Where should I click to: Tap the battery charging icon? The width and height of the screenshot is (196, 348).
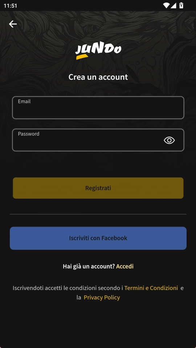(181, 5)
